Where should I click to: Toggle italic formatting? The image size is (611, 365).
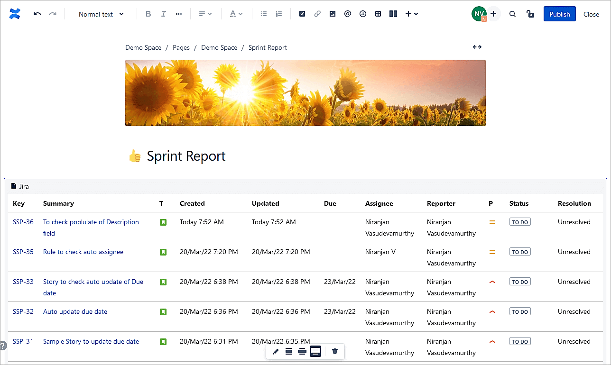[164, 14]
